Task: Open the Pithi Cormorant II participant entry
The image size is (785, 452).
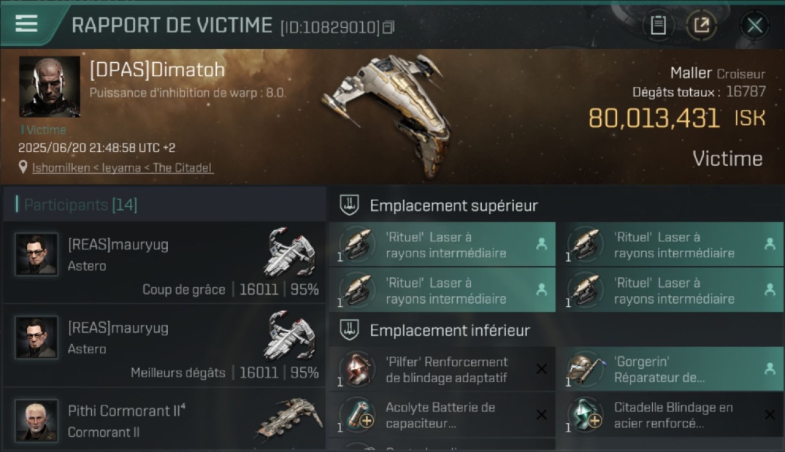Action: coord(165,419)
